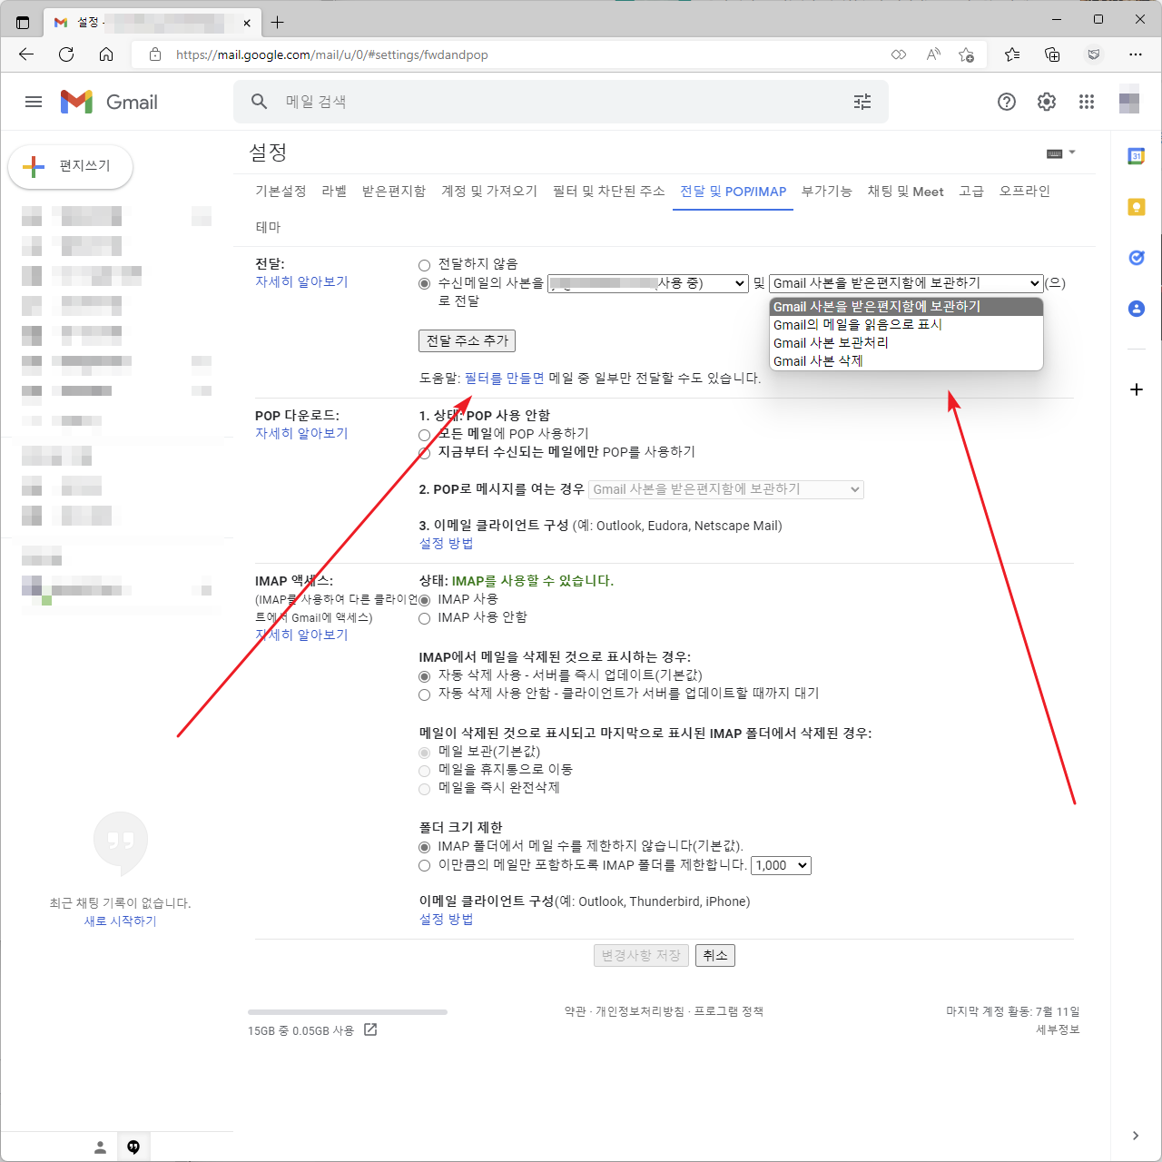
Task: Open the Help question mark icon
Action: pyautogui.click(x=1007, y=102)
